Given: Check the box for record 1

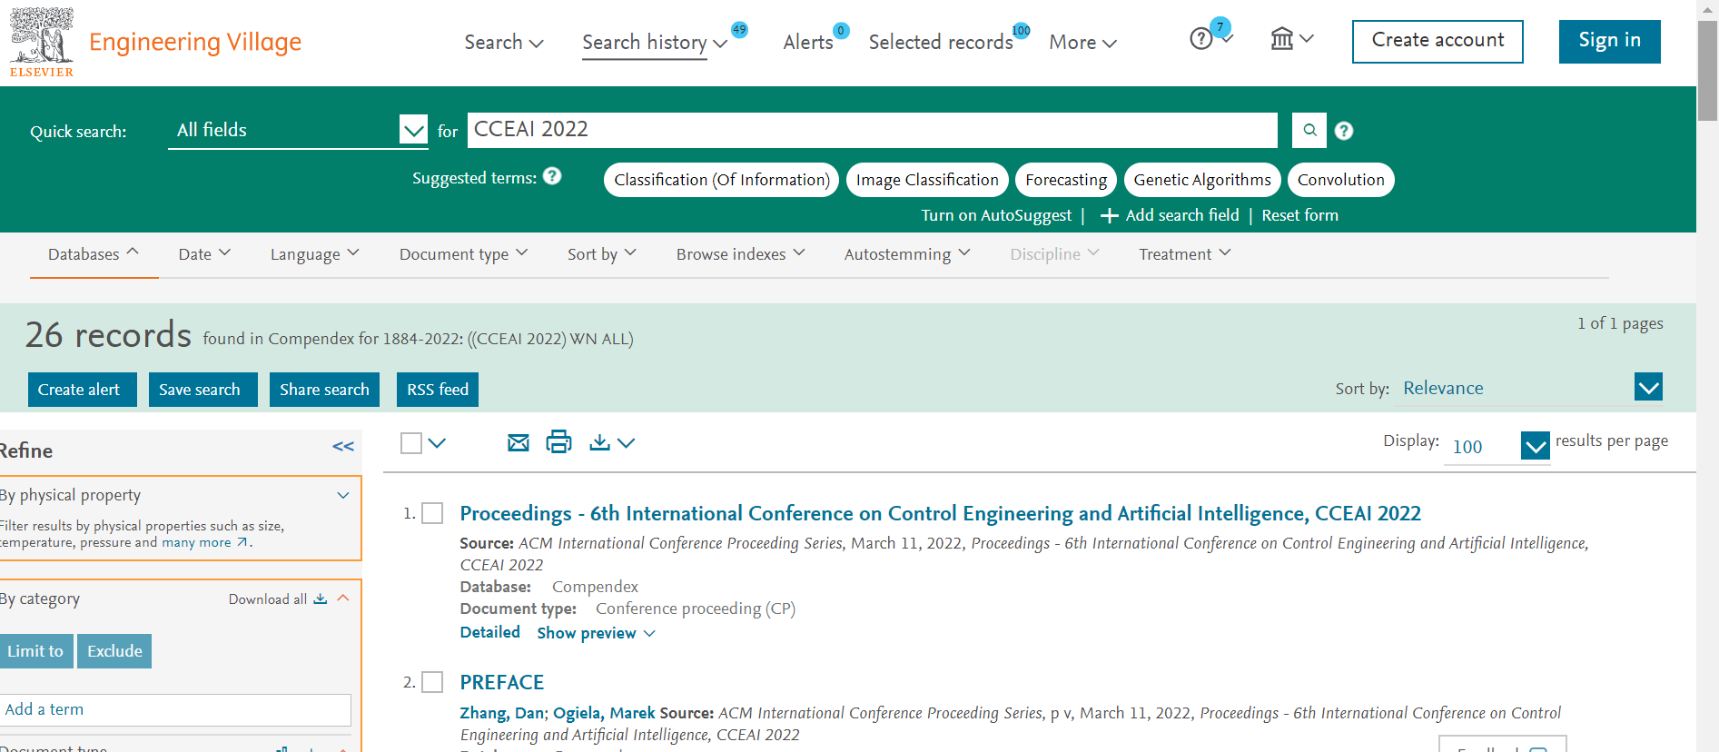Looking at the screenshot, I should pyautogui.click(x=433, y=513).
